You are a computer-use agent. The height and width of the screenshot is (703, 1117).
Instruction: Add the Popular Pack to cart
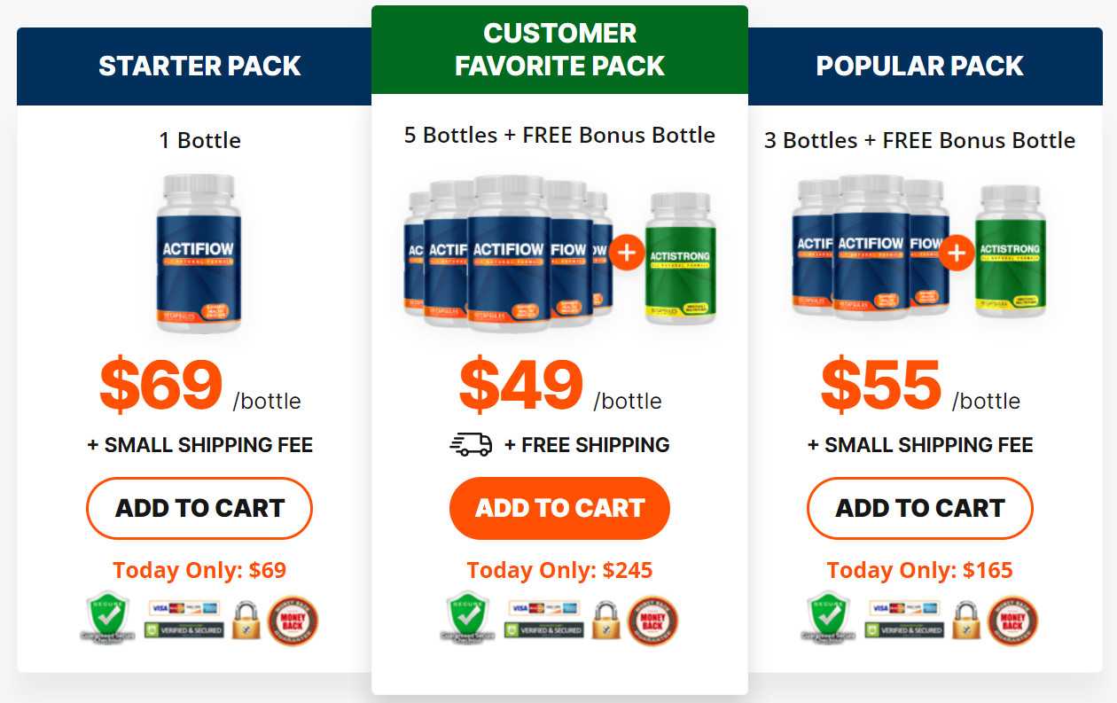[920, 508]
